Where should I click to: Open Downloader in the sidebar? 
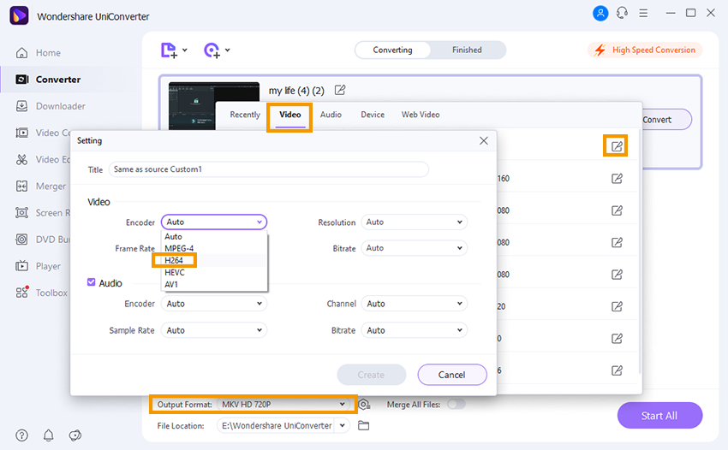point(60,106)
